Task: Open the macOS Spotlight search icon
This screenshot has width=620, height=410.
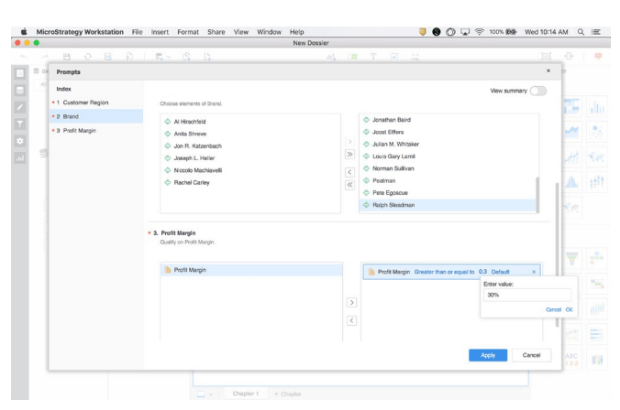Action: (593, 6)
